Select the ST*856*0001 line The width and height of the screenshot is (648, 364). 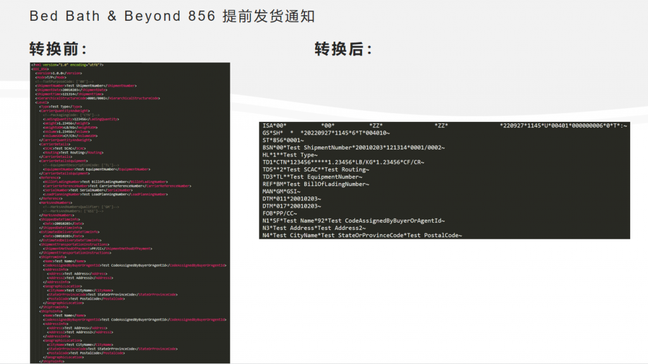click(283, 140)
